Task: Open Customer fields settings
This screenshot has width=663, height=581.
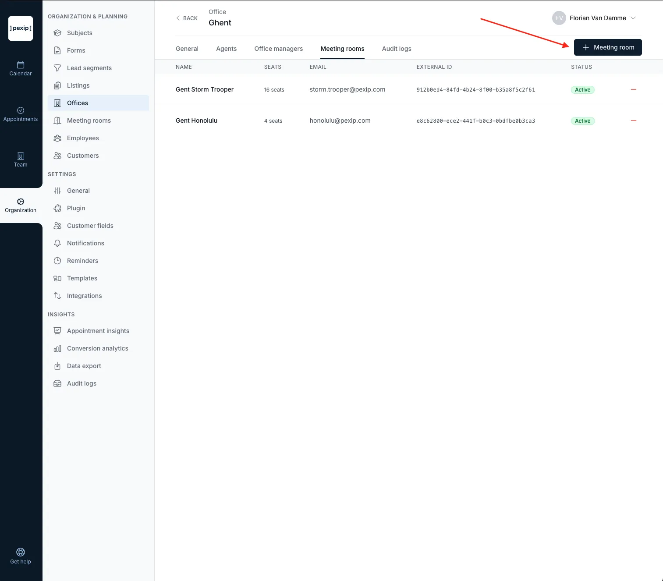Action: 98,226
